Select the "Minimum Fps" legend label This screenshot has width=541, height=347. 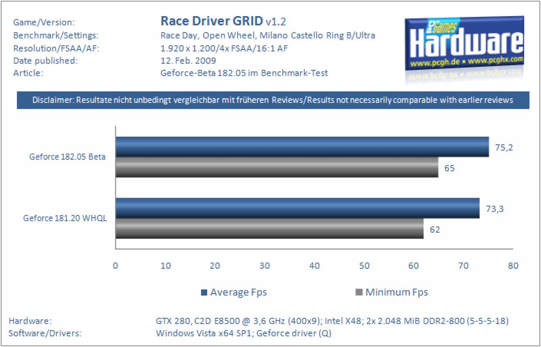(396, 292)
